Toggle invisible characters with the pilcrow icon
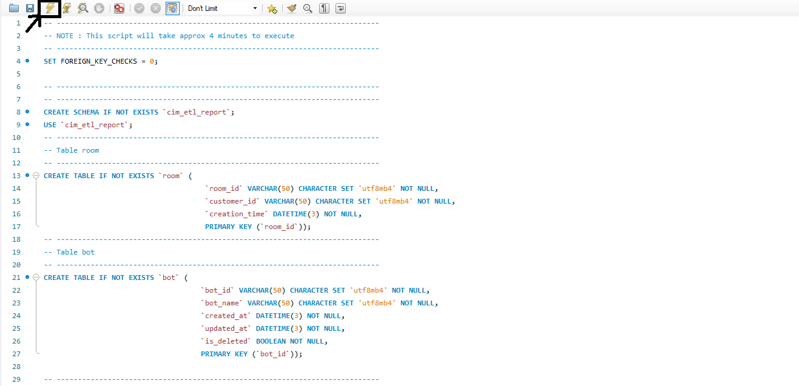 pyautogui.click(x=325, y=8)
